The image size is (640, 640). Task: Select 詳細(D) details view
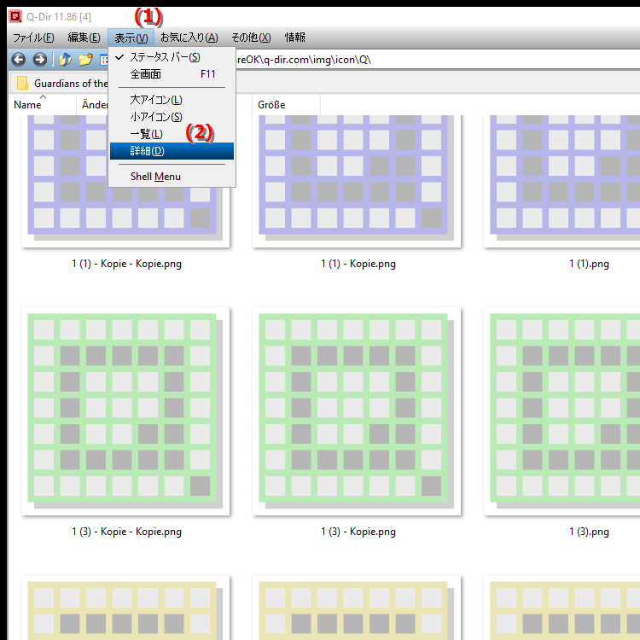172,151
